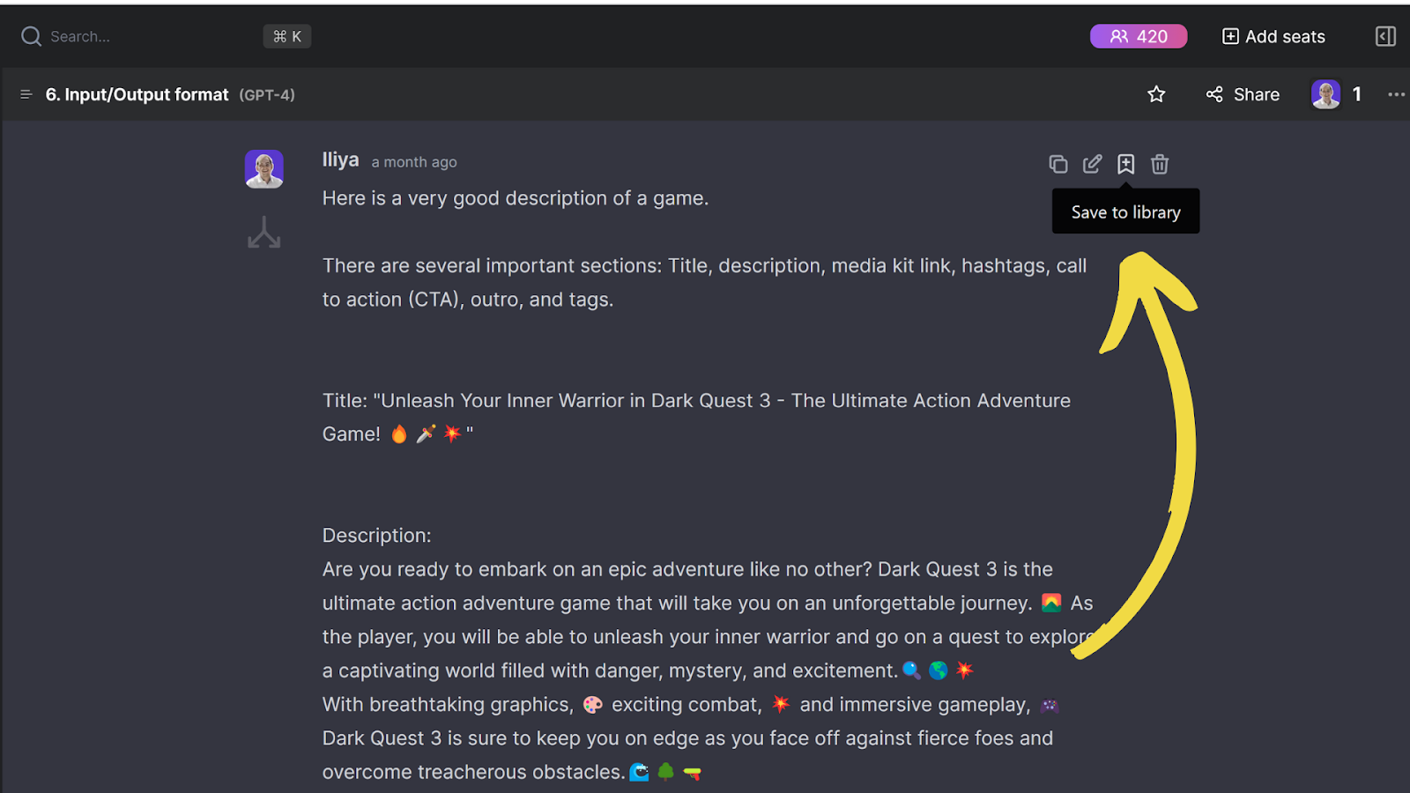Image resolution: width=1410 pixels, height=793 pixels.
Task: Click the magnifier search icon
Action: [31, 36]
